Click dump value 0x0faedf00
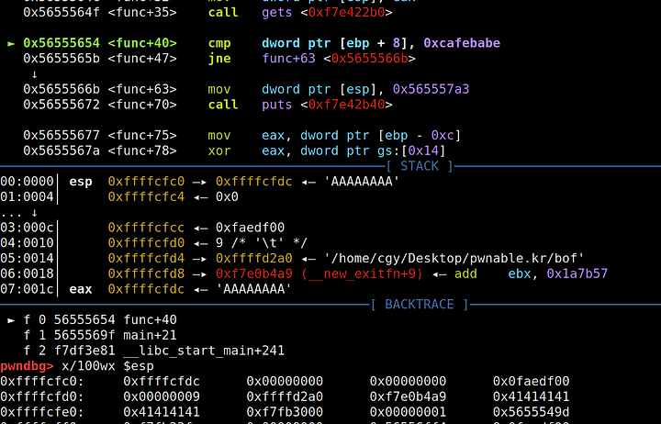 click(531, 382)
